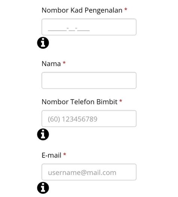Click the dashed IC number mask placeholder
The image size is (178, 197).
tap(69, 29)
